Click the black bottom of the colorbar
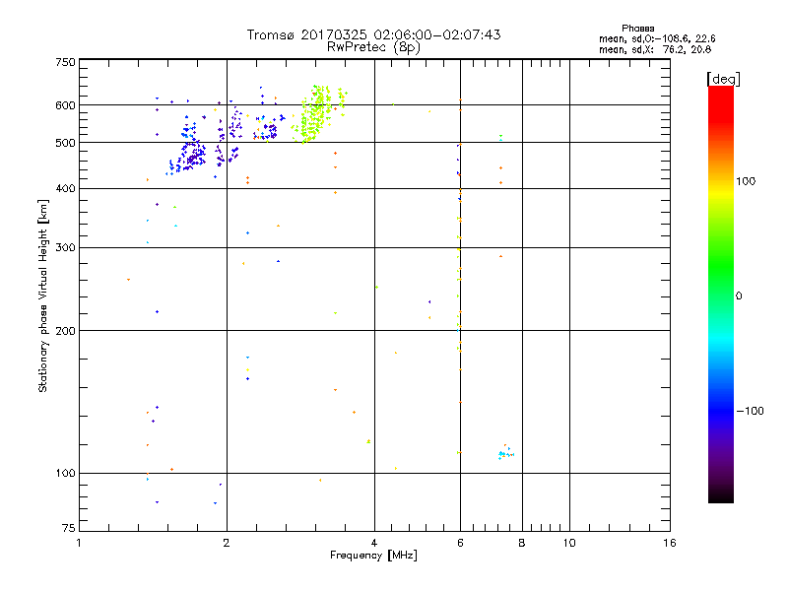 point(721,495)
